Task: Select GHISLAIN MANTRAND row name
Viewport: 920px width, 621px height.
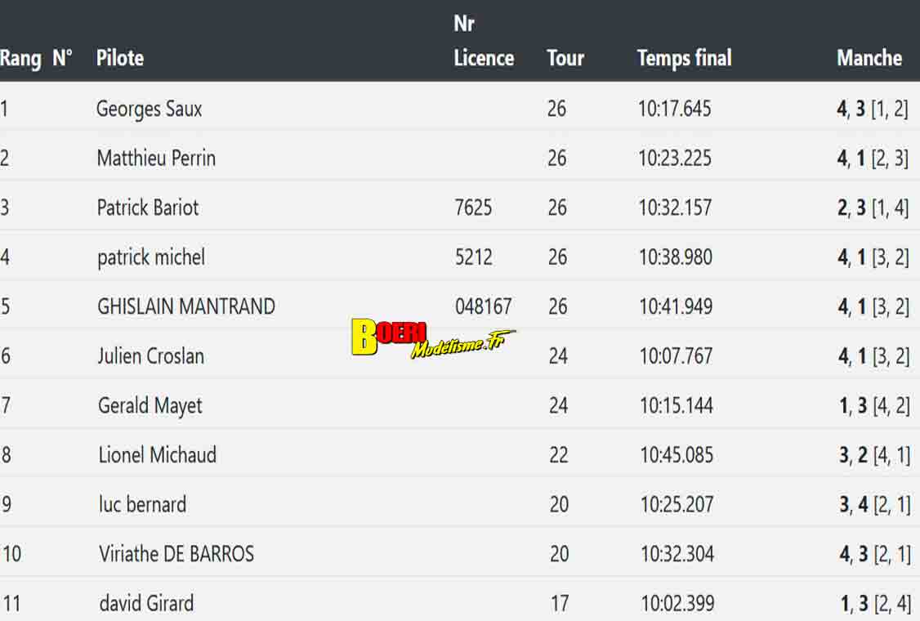Action: tap(186, 306)
